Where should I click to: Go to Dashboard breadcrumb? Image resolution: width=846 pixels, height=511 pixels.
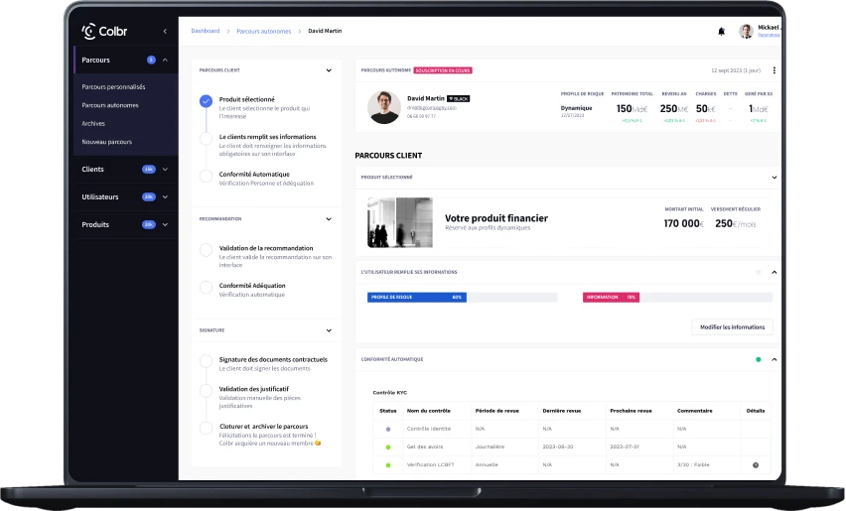[x=206, y=31]
